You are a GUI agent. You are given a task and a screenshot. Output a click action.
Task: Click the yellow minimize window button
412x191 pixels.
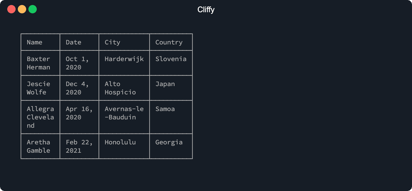22,9
